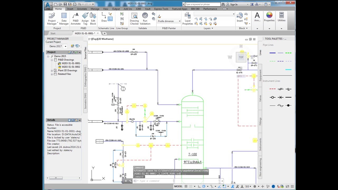Open the Properties color wheel panel
Screen dimensions: 338x190
click(x=269, y=17)
